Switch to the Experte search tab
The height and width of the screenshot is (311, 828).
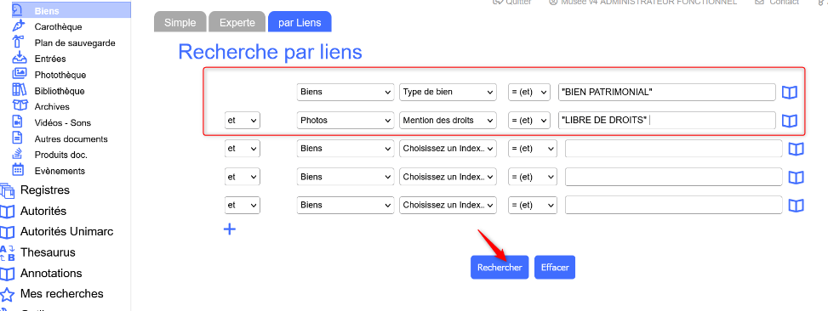pos(237,22)
